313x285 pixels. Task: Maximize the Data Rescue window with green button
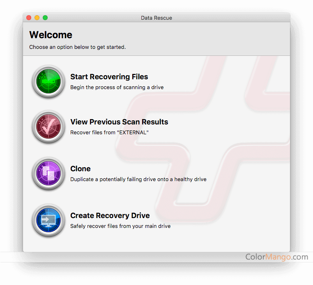click(45, 18)
